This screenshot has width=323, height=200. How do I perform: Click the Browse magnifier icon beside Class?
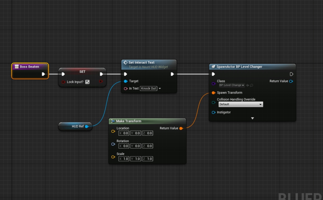coord(252,85)
